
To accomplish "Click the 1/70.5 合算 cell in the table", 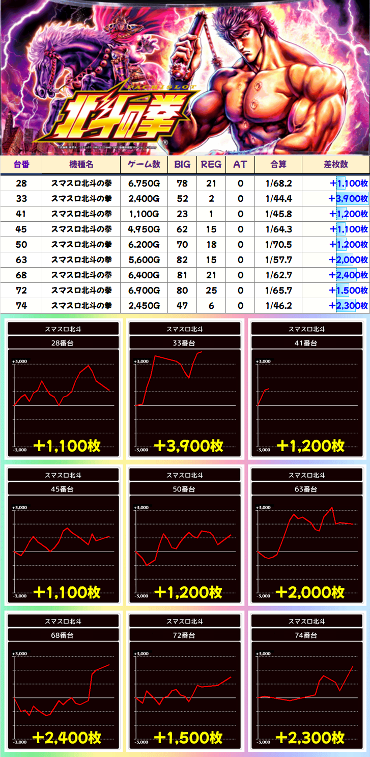I will coord(278,244).
